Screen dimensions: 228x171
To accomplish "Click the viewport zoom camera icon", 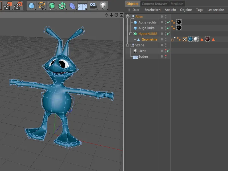I will coord(111,15).
